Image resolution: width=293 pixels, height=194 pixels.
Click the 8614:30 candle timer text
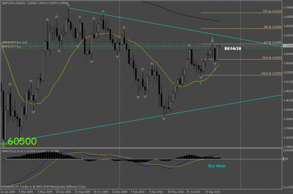tap(233, 49)
